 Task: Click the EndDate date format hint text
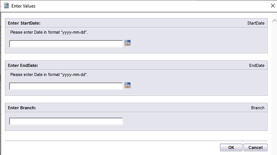tap(49, 75)
